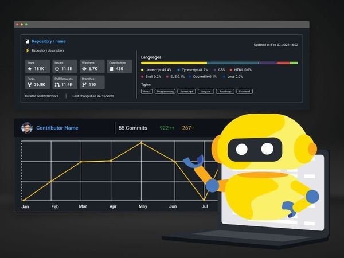Click the red HTML segment of language bar
Image resolution: width=344 pixels, height=258 pixels.
pyautogui.click(x=283, y=63)
